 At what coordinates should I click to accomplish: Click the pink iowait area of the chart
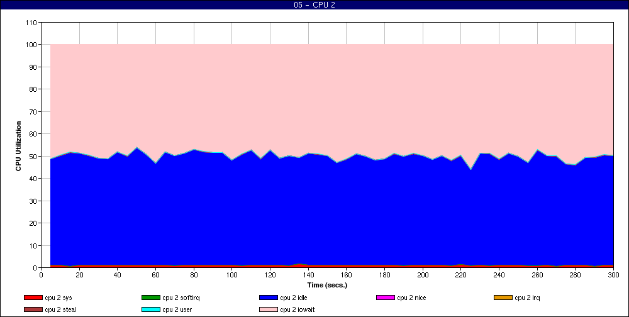[331, 96]
